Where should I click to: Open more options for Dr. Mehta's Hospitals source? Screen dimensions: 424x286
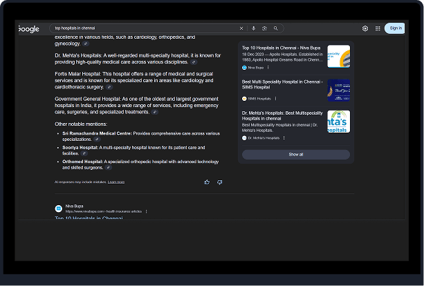point(284,137)
